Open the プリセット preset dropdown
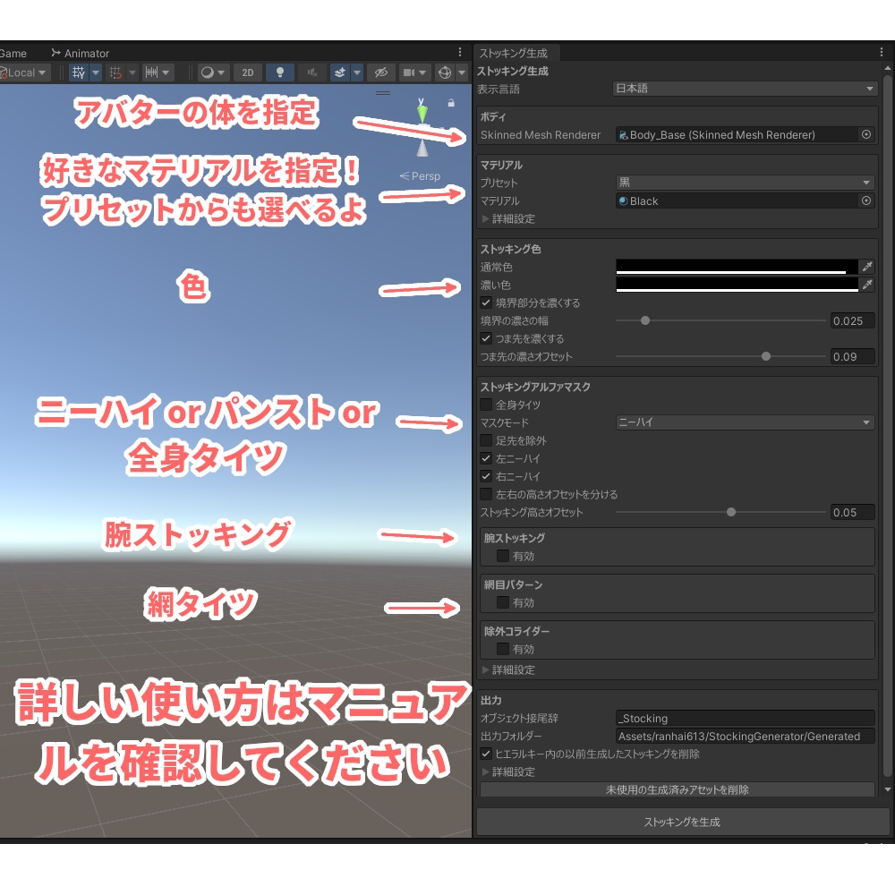 (x=745, y=183)
